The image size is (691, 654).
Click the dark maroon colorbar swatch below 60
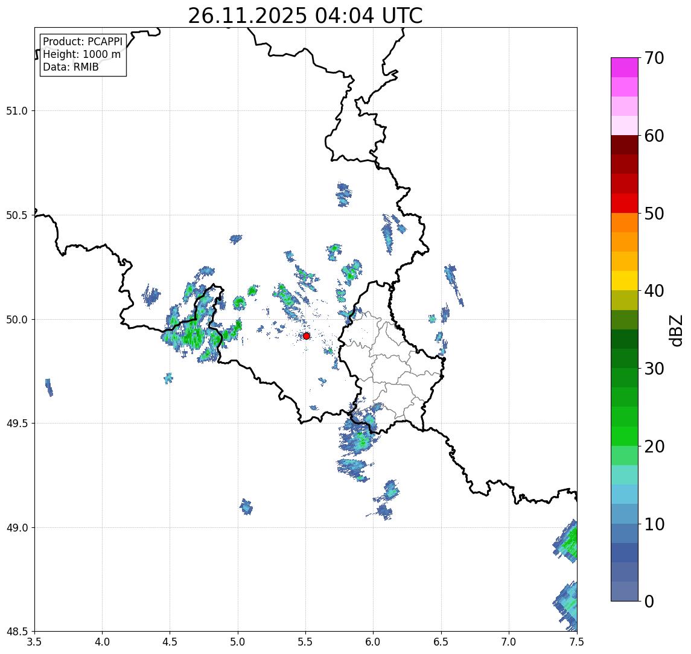625,145
